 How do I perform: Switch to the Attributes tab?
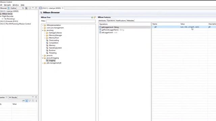pyautogui.click(x=102, y=21)
